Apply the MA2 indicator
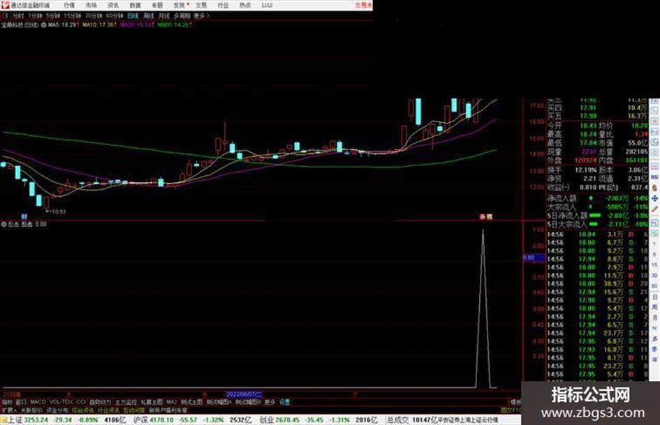The height and width of the screenshot is (425, 660). (x=171, y=402)
